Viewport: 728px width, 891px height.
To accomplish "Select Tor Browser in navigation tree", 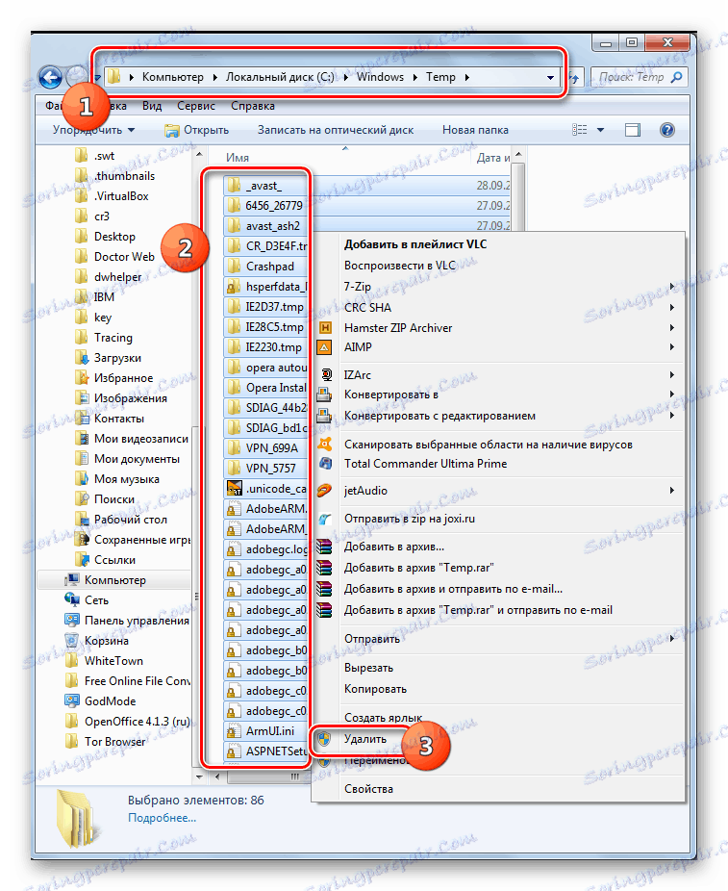I will pyautogui.click(x=114, y=742).
